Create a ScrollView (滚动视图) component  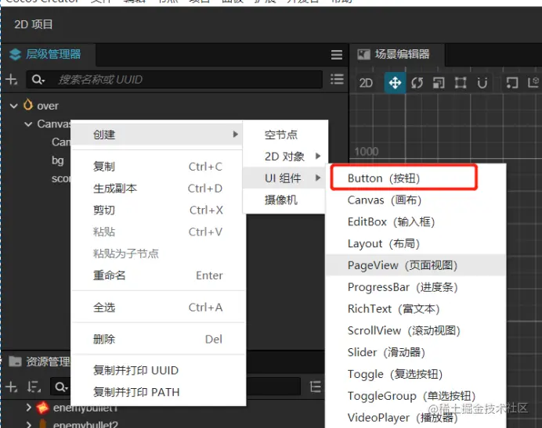tap(416, 331)
